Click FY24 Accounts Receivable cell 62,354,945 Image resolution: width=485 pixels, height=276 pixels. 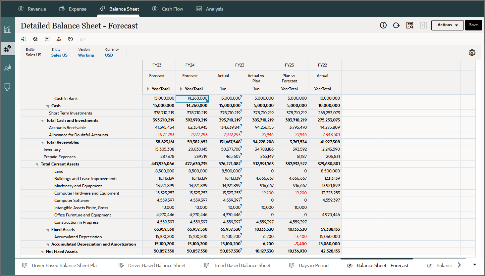click(192, 127)
